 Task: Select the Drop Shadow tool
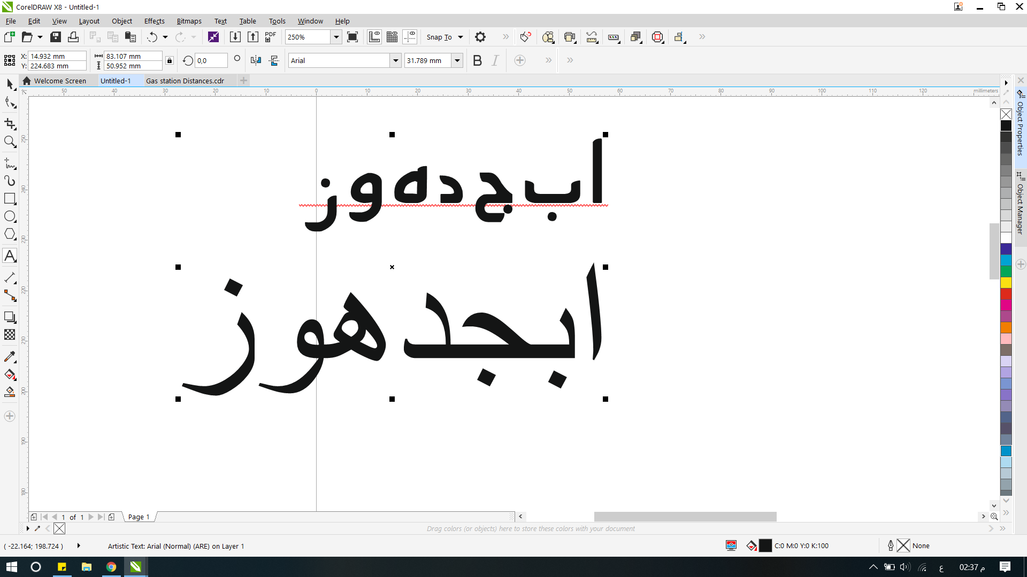[10, 317]
